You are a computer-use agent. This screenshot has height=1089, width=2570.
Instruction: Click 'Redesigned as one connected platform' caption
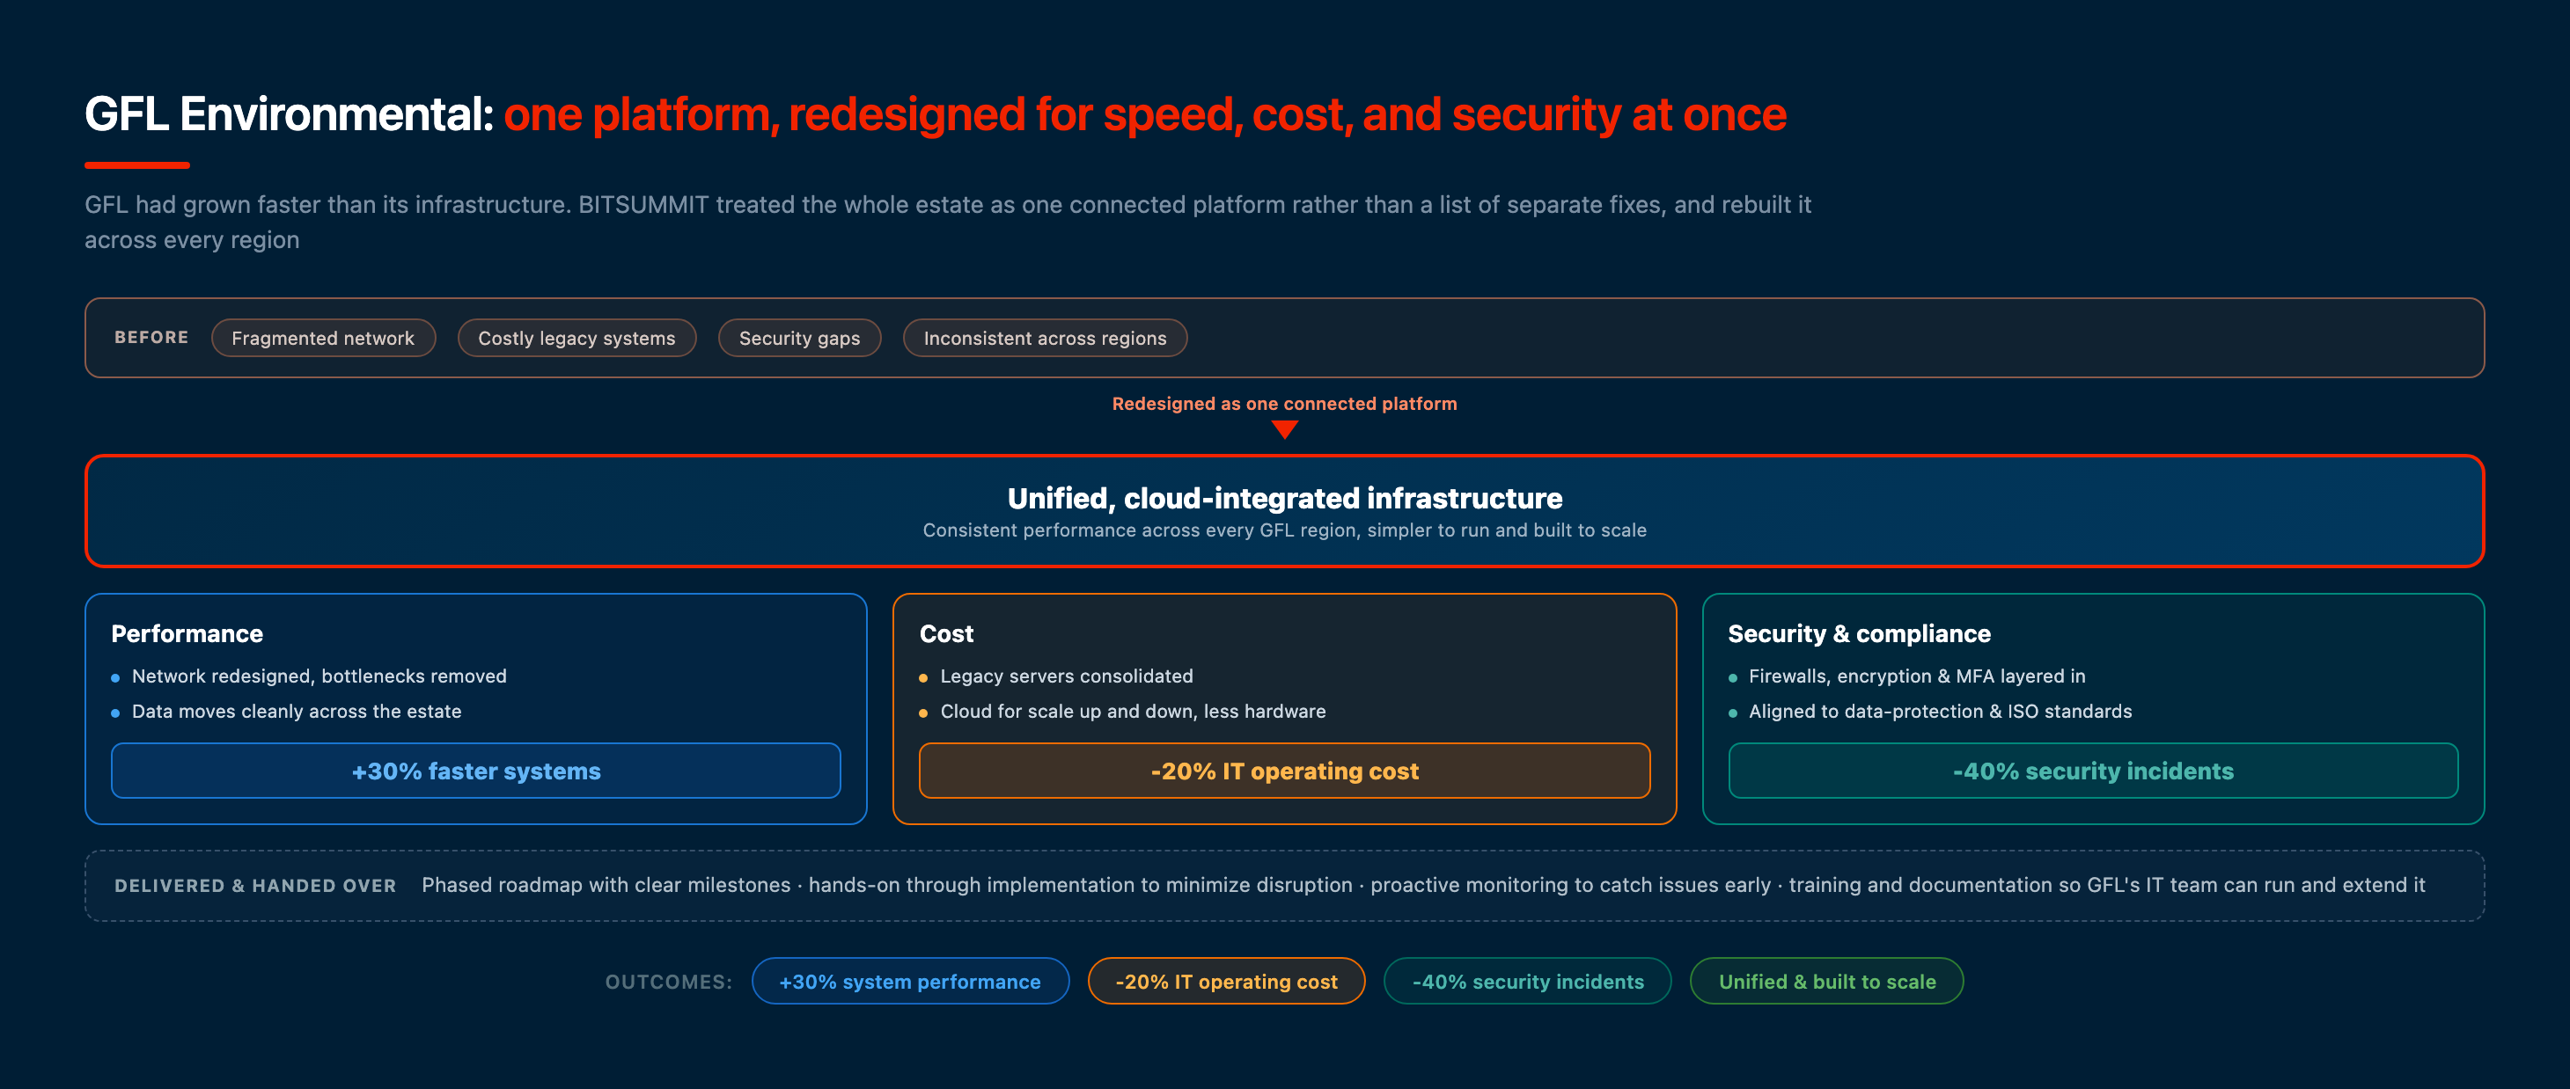(x=1284, y=404)
